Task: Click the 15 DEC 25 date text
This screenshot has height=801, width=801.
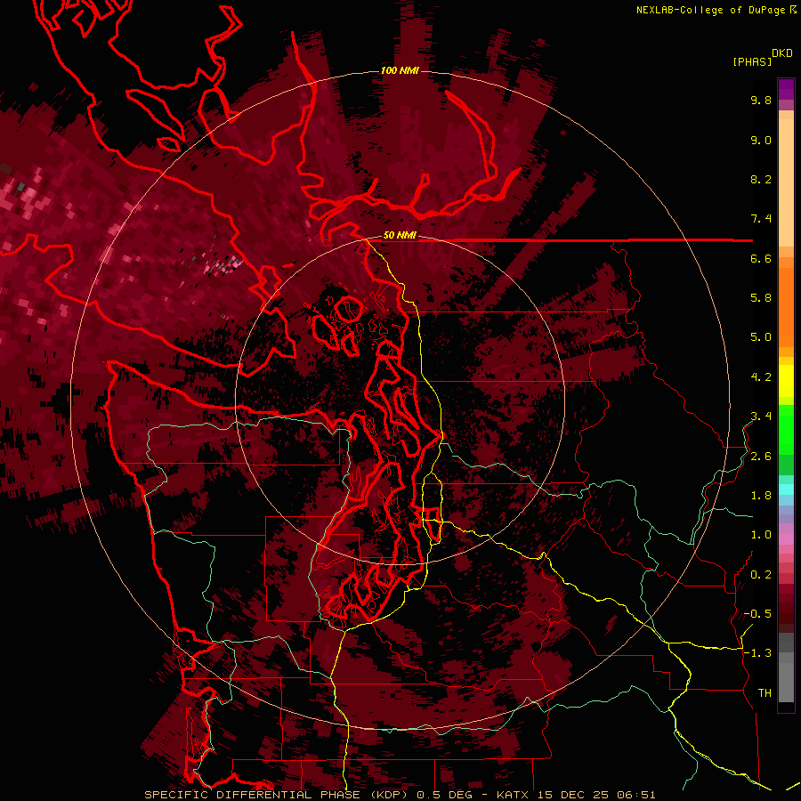Action: click(x=574, y=795)
